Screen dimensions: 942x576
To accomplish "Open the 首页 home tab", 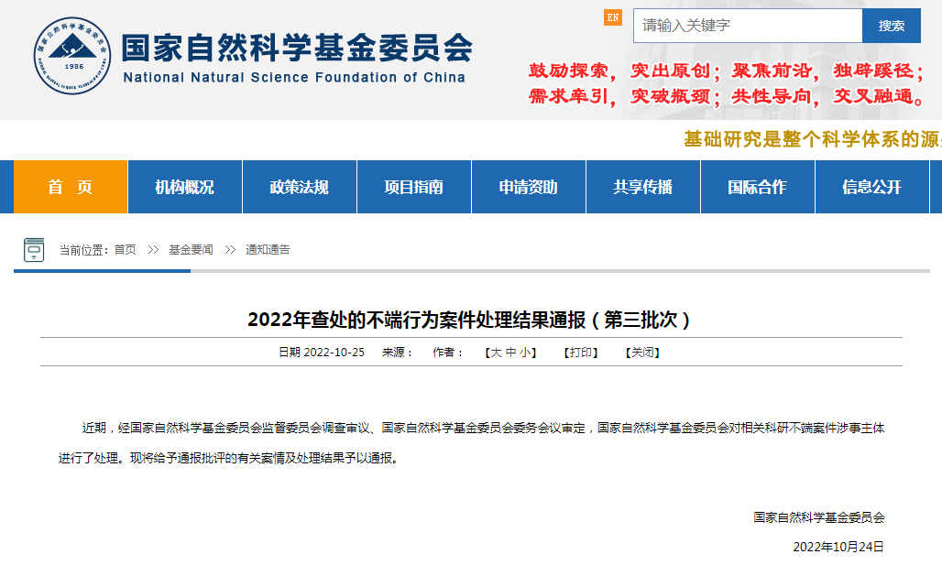I will [x=71, y=187].
